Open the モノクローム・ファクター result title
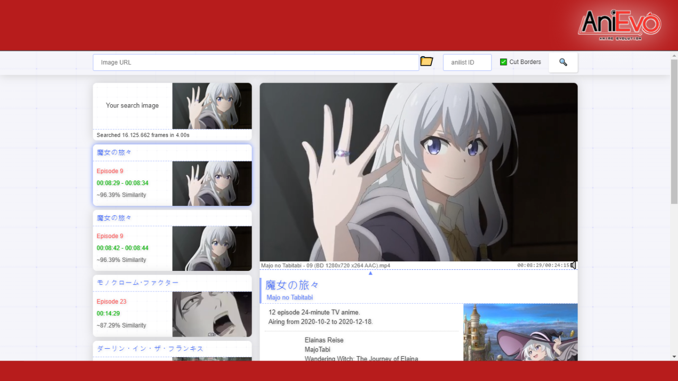The width and height of the screenshot is (678, 381). click(x=138, y=283)
